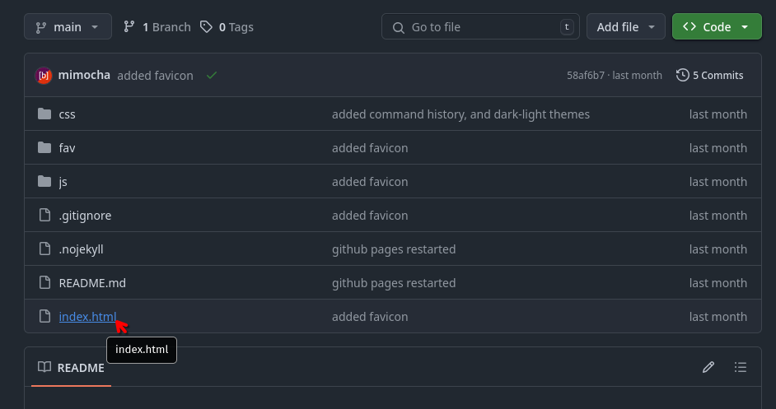The width and height of the screenshot is (776, 409).
Task: Open the main branch dropdown
Action: pyautogui.click(x=68, y=26)
